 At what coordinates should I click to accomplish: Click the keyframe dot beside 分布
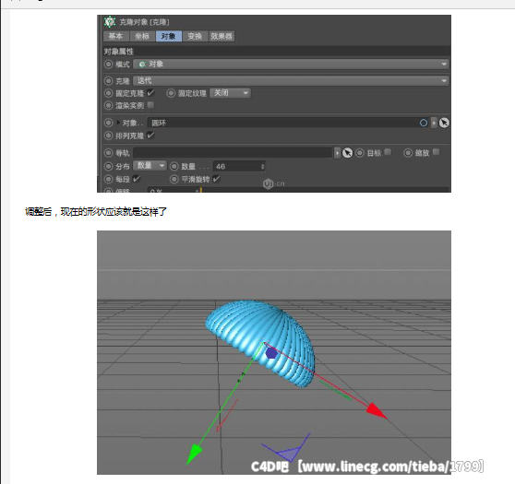tap(108, 166)
